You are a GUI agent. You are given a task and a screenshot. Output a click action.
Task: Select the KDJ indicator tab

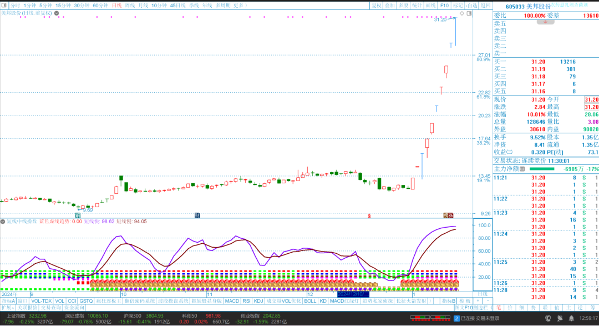tap(258, 301)
